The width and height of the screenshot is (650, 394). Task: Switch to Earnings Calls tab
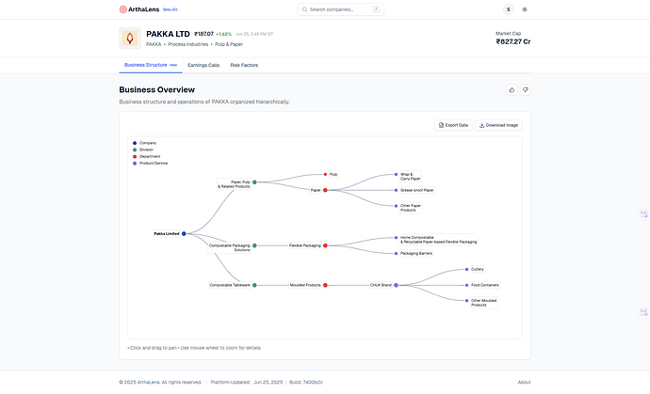click(203, 65)
